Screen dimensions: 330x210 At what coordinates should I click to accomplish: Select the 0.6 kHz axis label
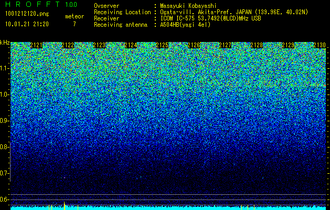point(4,199)
